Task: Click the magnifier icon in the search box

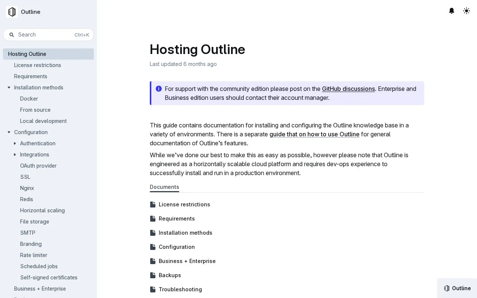Action: [12, 35]
